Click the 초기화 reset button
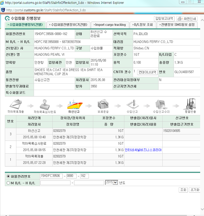Viewport: 204px width, 216px height. pyautogui.click(x=195, y=190)
